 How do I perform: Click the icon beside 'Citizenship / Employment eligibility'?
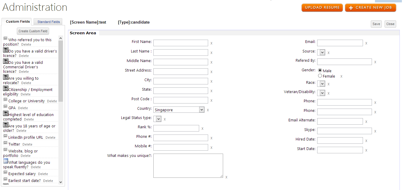point(5,88)
